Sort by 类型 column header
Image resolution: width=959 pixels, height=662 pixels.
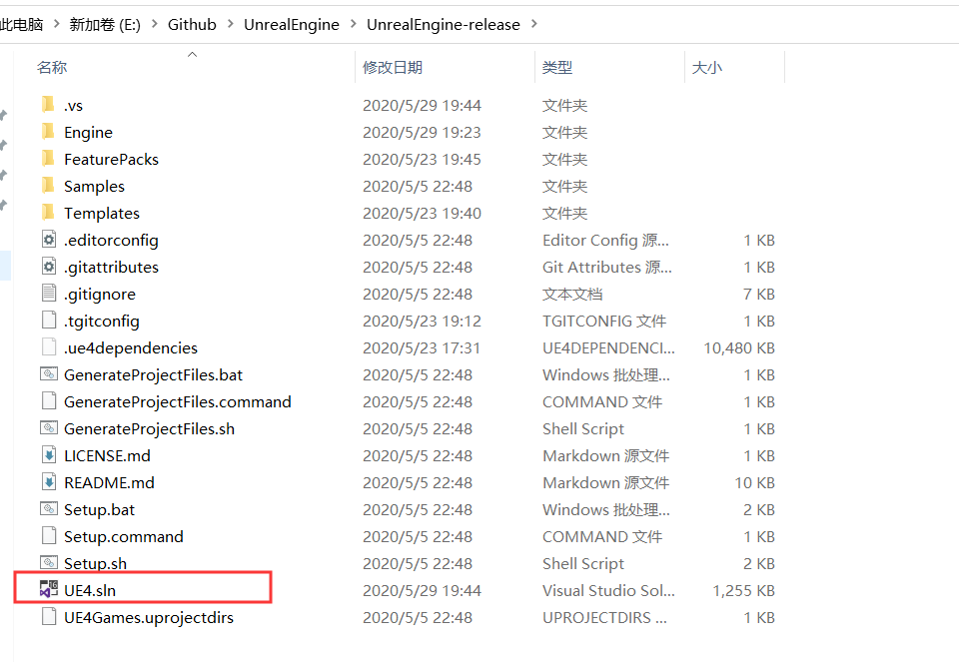click(557, 67)
